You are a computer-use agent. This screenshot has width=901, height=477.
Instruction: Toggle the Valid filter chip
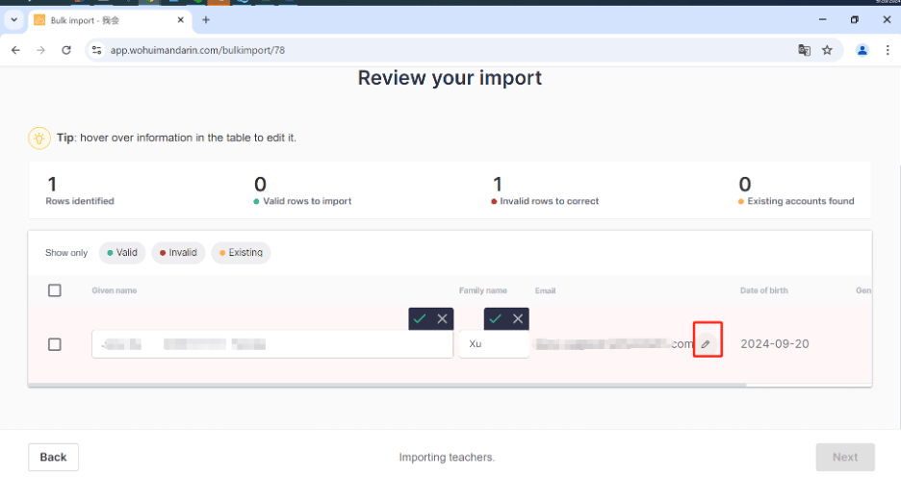coord(122,253)
